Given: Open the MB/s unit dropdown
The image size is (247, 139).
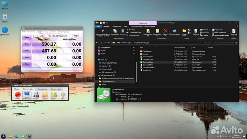Looking at the screenshot, I should click(78, 36).
